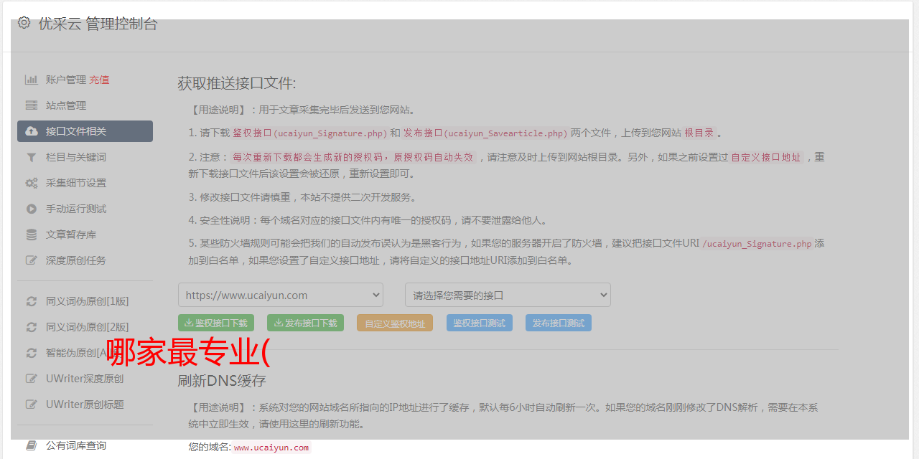The height and width of the screenshot is (459, 919).
Task: Open 手动运行测试 page
Action: coord(76,209)
